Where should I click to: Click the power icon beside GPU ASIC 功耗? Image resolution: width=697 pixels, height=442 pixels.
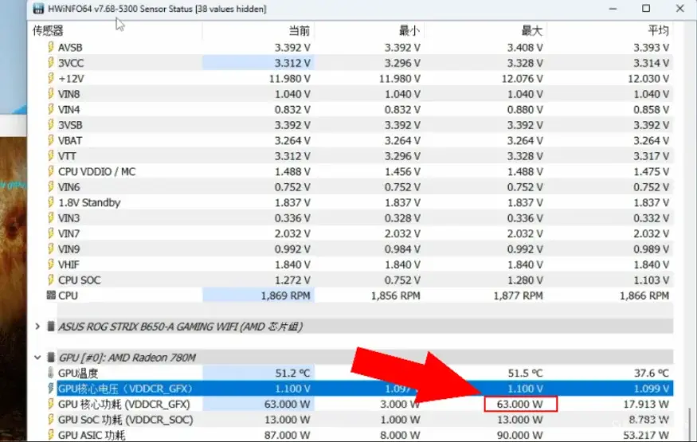tap(51, 436)
